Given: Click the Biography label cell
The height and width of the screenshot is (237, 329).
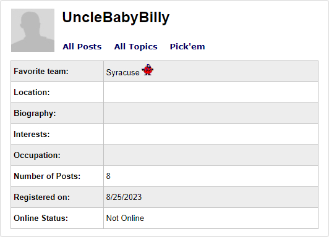Looking at the screenshot, I should pyautogui.click(x=57, y=114).
